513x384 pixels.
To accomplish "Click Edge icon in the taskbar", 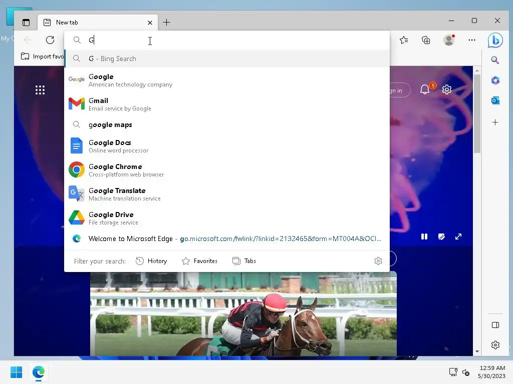I will coord(38,372).
